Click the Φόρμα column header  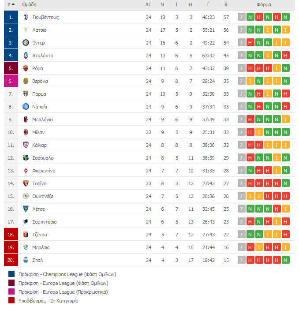pyautogui.click(x=264, y=4)
